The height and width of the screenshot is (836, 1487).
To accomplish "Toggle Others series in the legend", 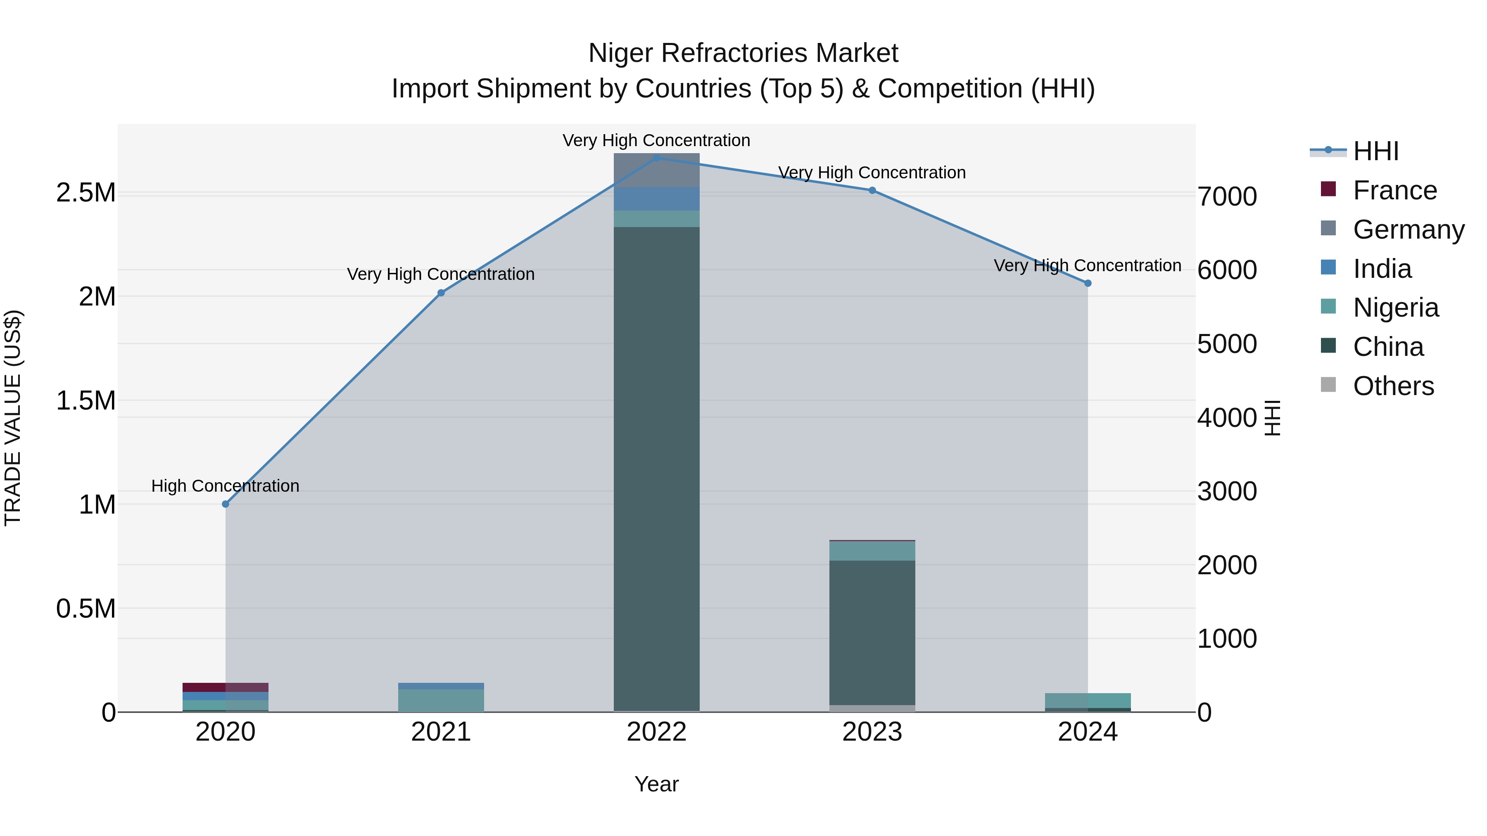I will 1377,386.
